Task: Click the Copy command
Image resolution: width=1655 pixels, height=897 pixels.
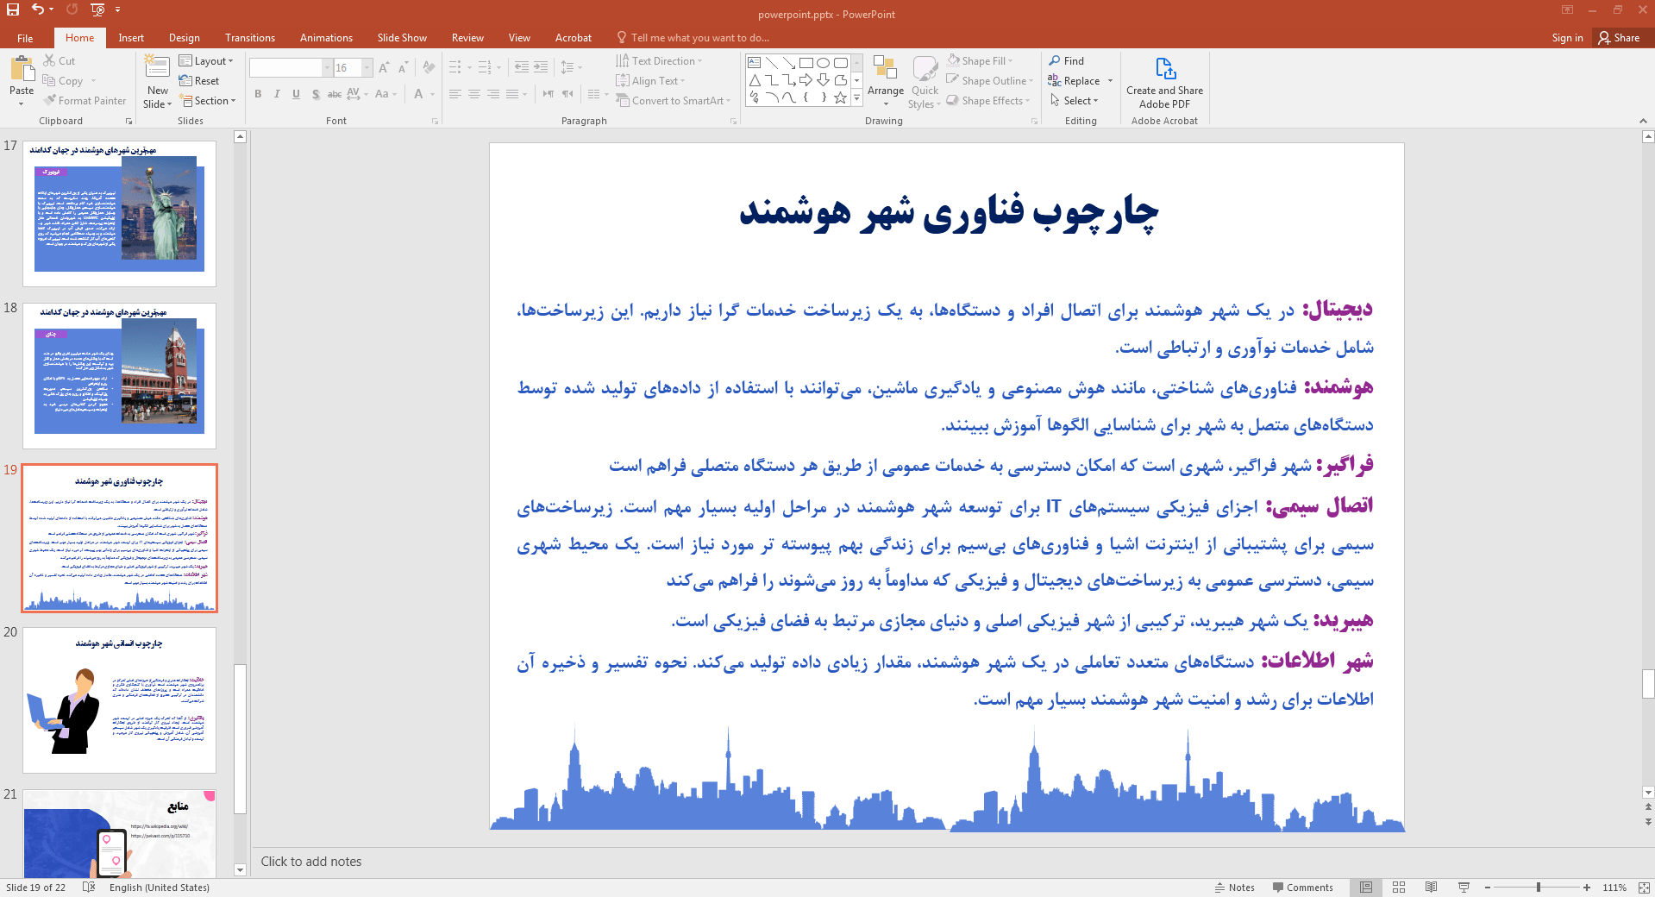Action: pos(63,81)
